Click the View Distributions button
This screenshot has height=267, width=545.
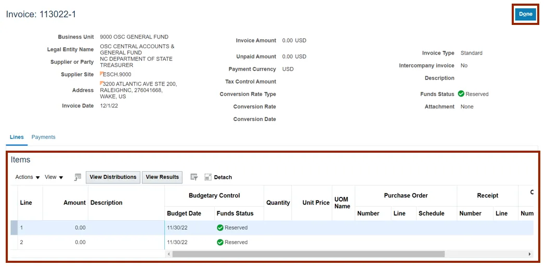[x=113, y=177]
